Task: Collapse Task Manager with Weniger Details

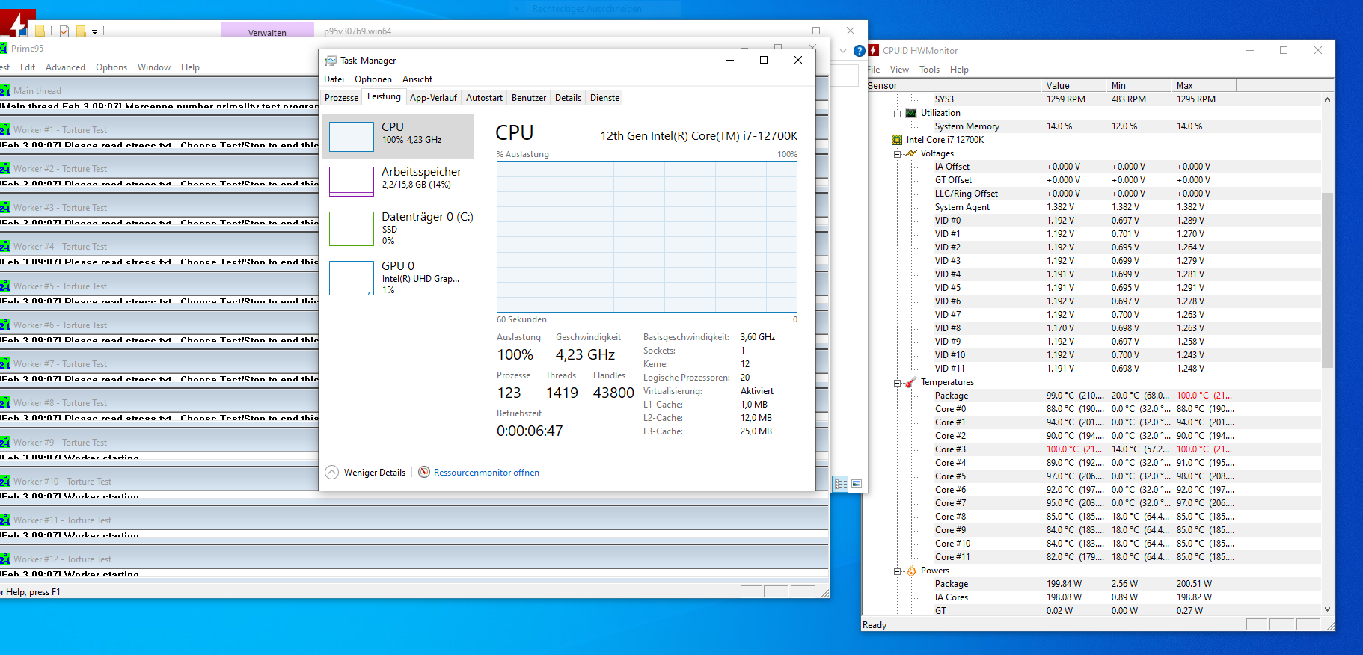Action: 374,473
